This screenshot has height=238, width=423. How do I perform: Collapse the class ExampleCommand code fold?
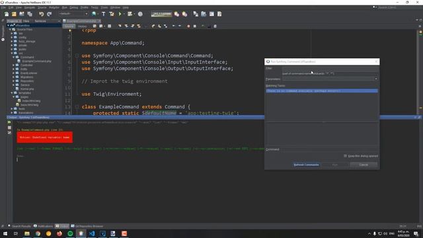(77, 107)
